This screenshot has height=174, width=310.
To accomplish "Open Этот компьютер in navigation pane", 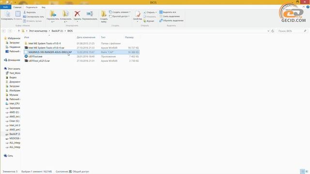I will click(x=12, y=69).
